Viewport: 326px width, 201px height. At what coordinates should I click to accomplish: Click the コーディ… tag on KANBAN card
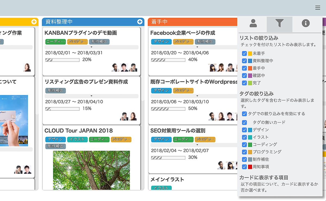[55, 42]
